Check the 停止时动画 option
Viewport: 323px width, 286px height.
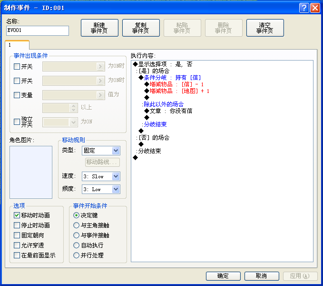pyautogui.click(x=17, y=225)
